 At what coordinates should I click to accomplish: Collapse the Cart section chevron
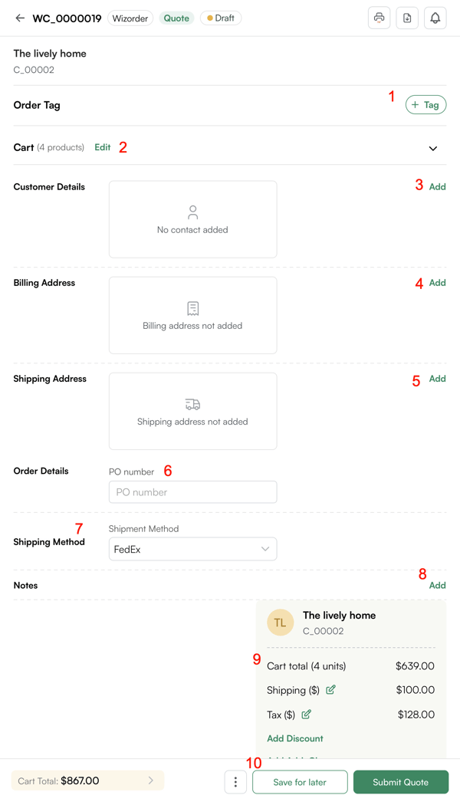coord(432,147)
